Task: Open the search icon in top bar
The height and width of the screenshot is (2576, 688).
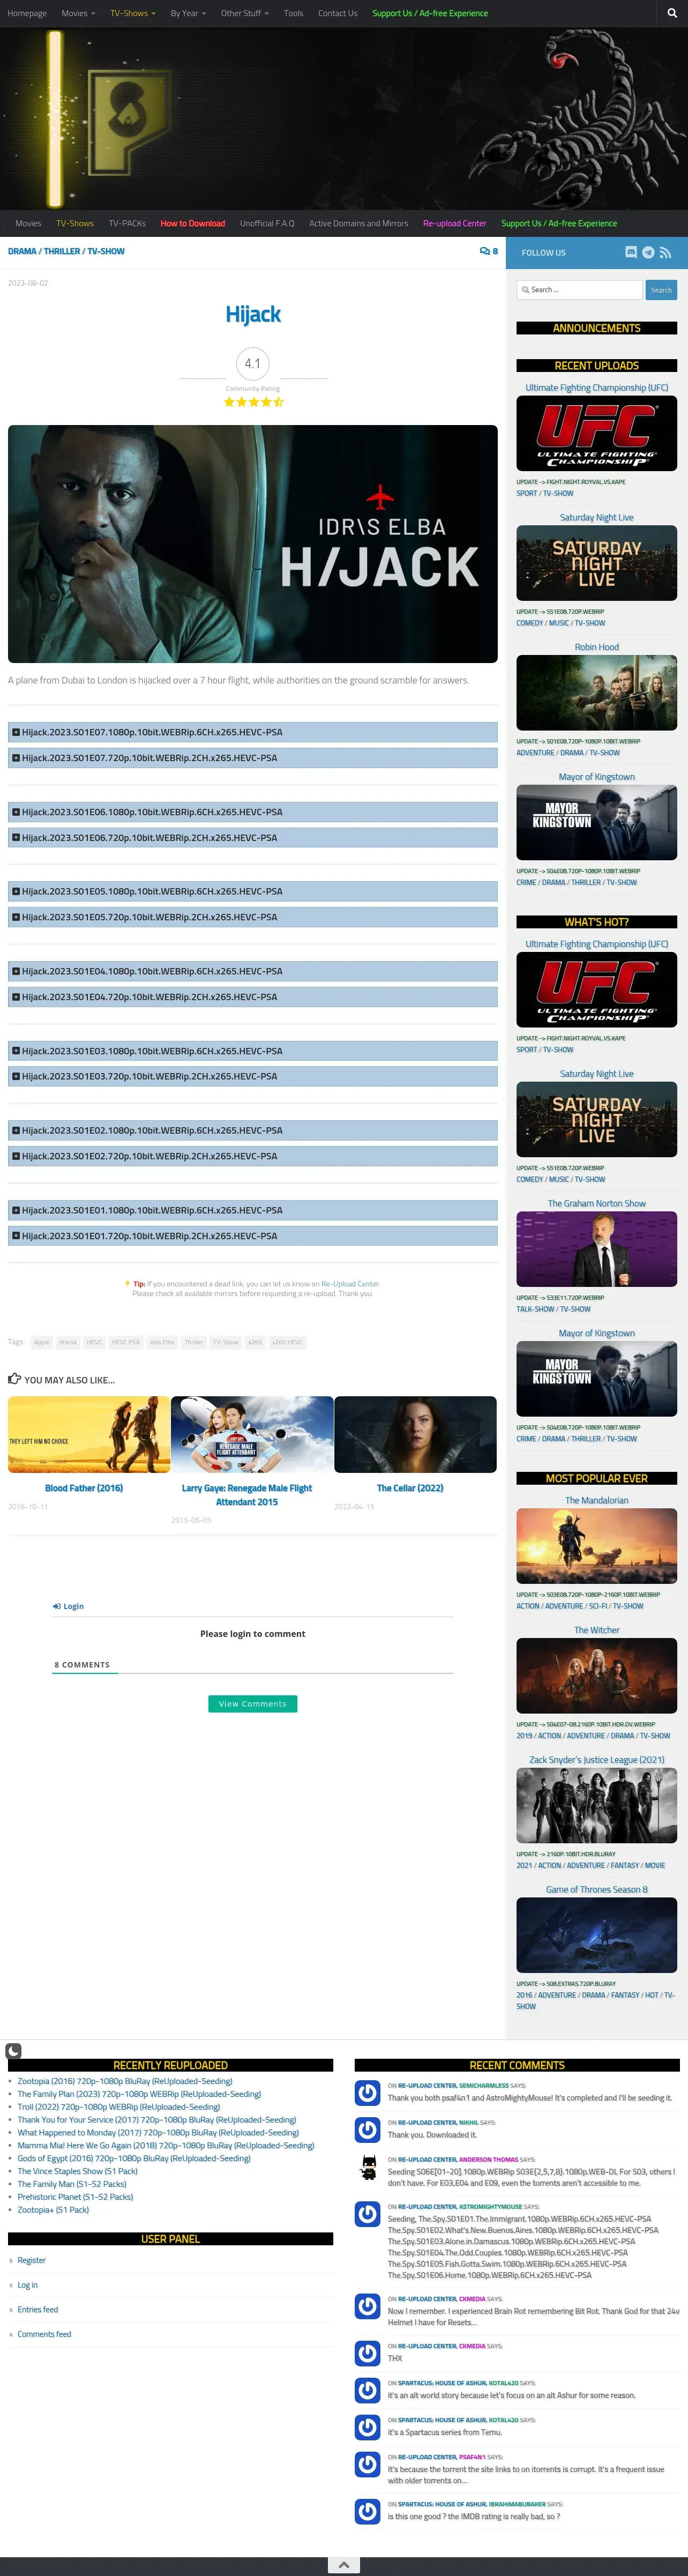Action: pyautogui.click(x=672, y=13)
